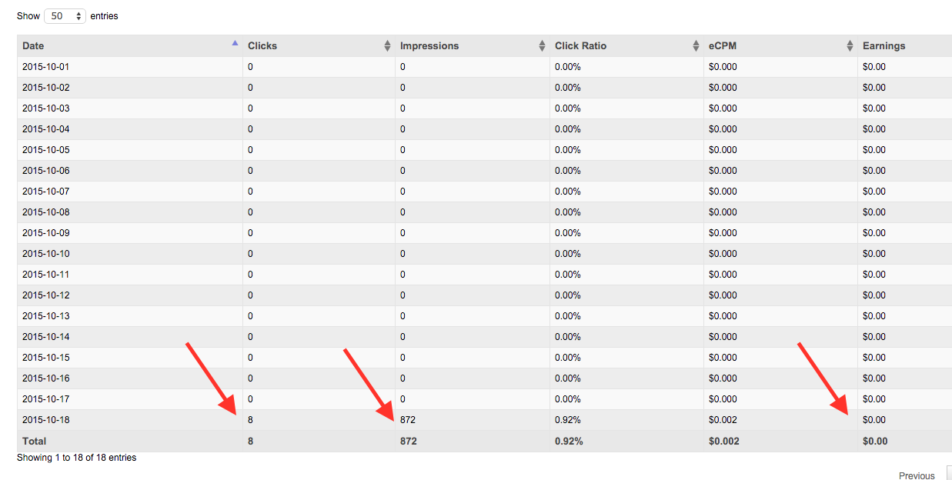Viewport: 952px width, 480px height.
Task: Click the 'Click Ratio' header label text
Action: (x=580, y=46)
